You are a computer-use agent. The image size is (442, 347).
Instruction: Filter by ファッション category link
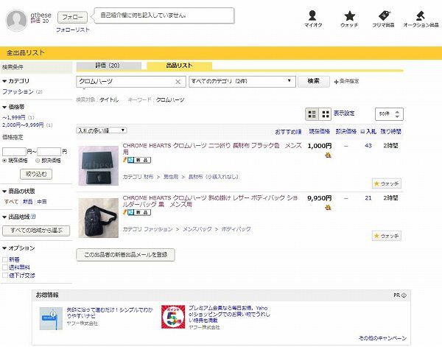18,91
